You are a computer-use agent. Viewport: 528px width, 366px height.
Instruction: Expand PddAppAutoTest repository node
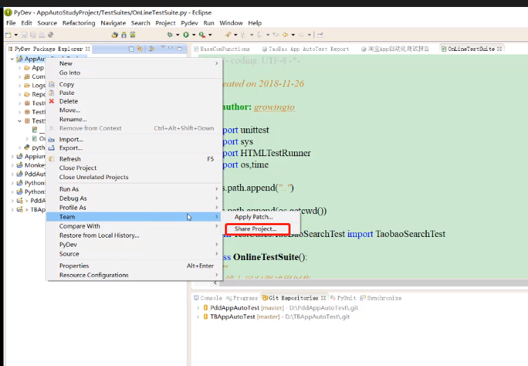198,307
